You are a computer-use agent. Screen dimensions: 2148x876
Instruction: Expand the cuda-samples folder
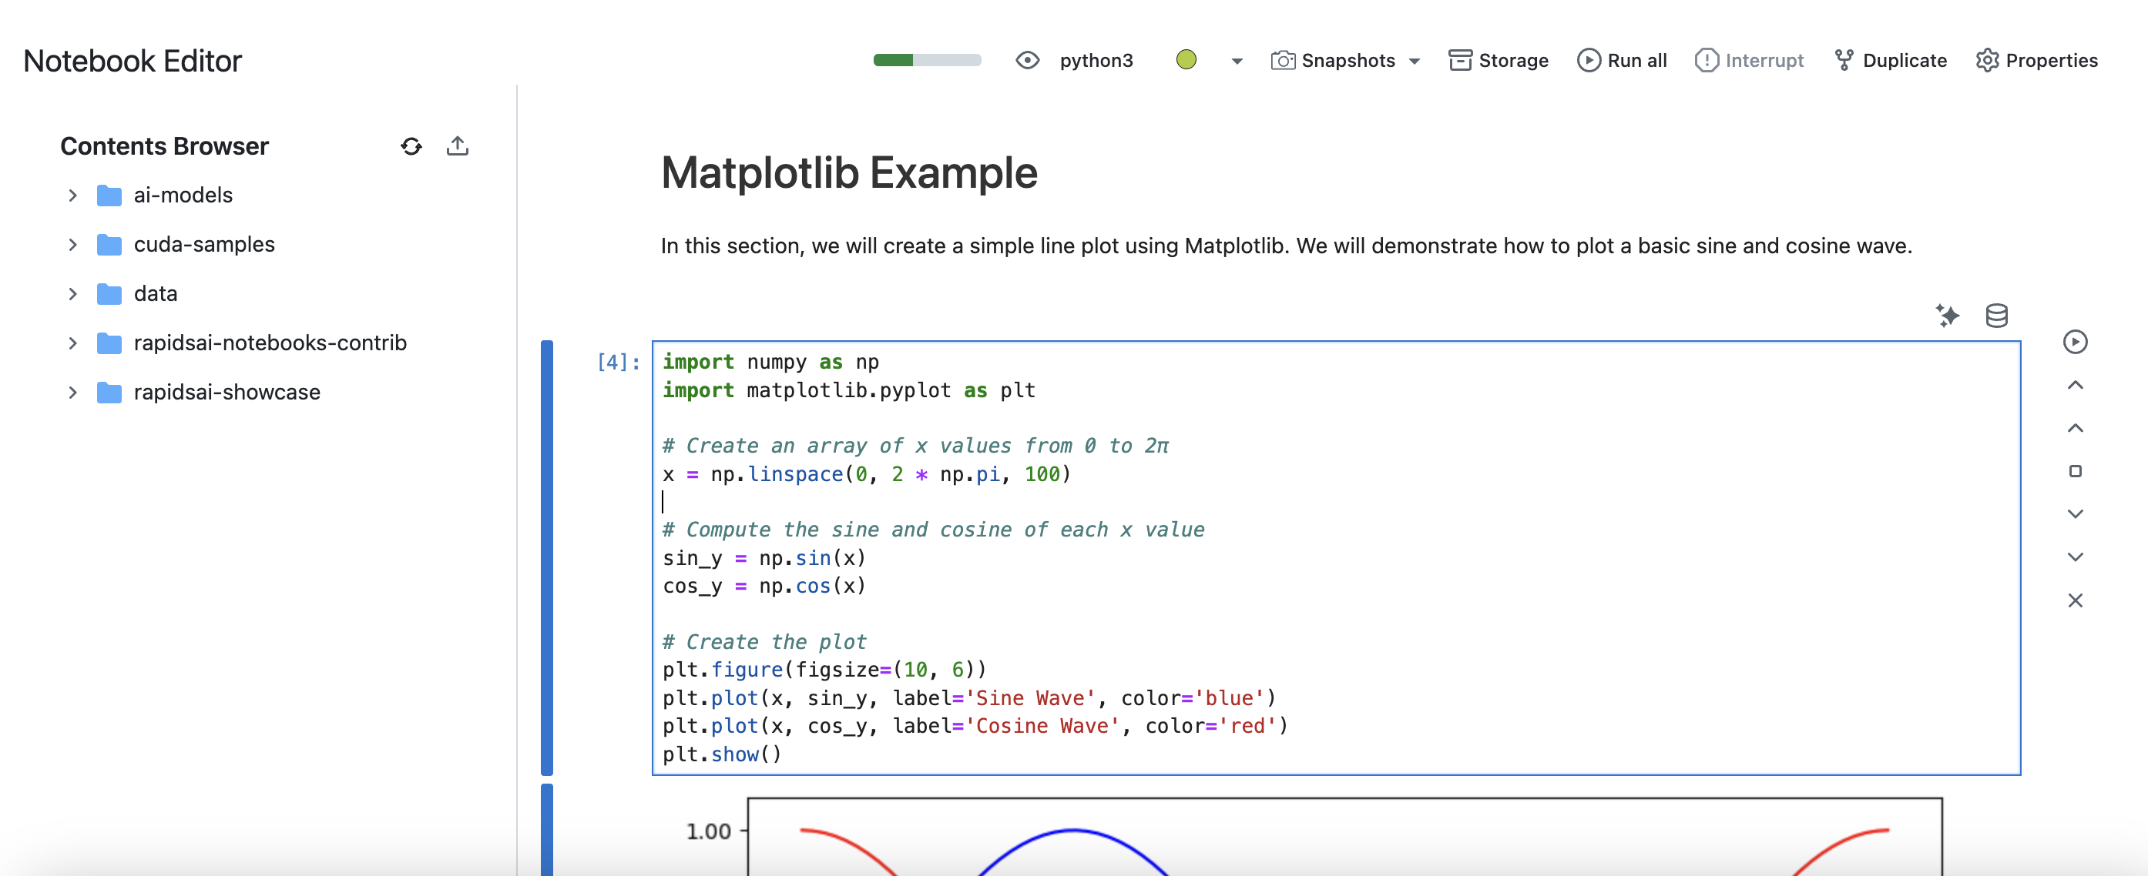[x=72, y=244]
